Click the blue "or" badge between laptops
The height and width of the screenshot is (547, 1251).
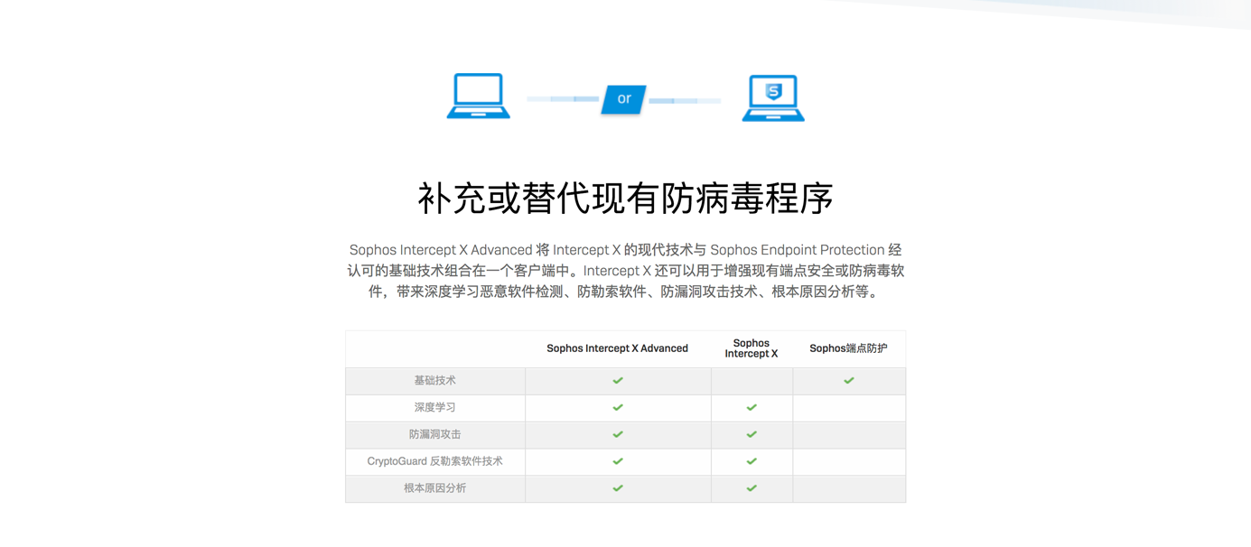pyautogui.click(x=624, y=98)
